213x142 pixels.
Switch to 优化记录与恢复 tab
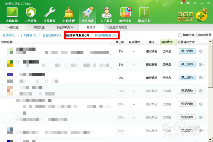pos(117,27)
